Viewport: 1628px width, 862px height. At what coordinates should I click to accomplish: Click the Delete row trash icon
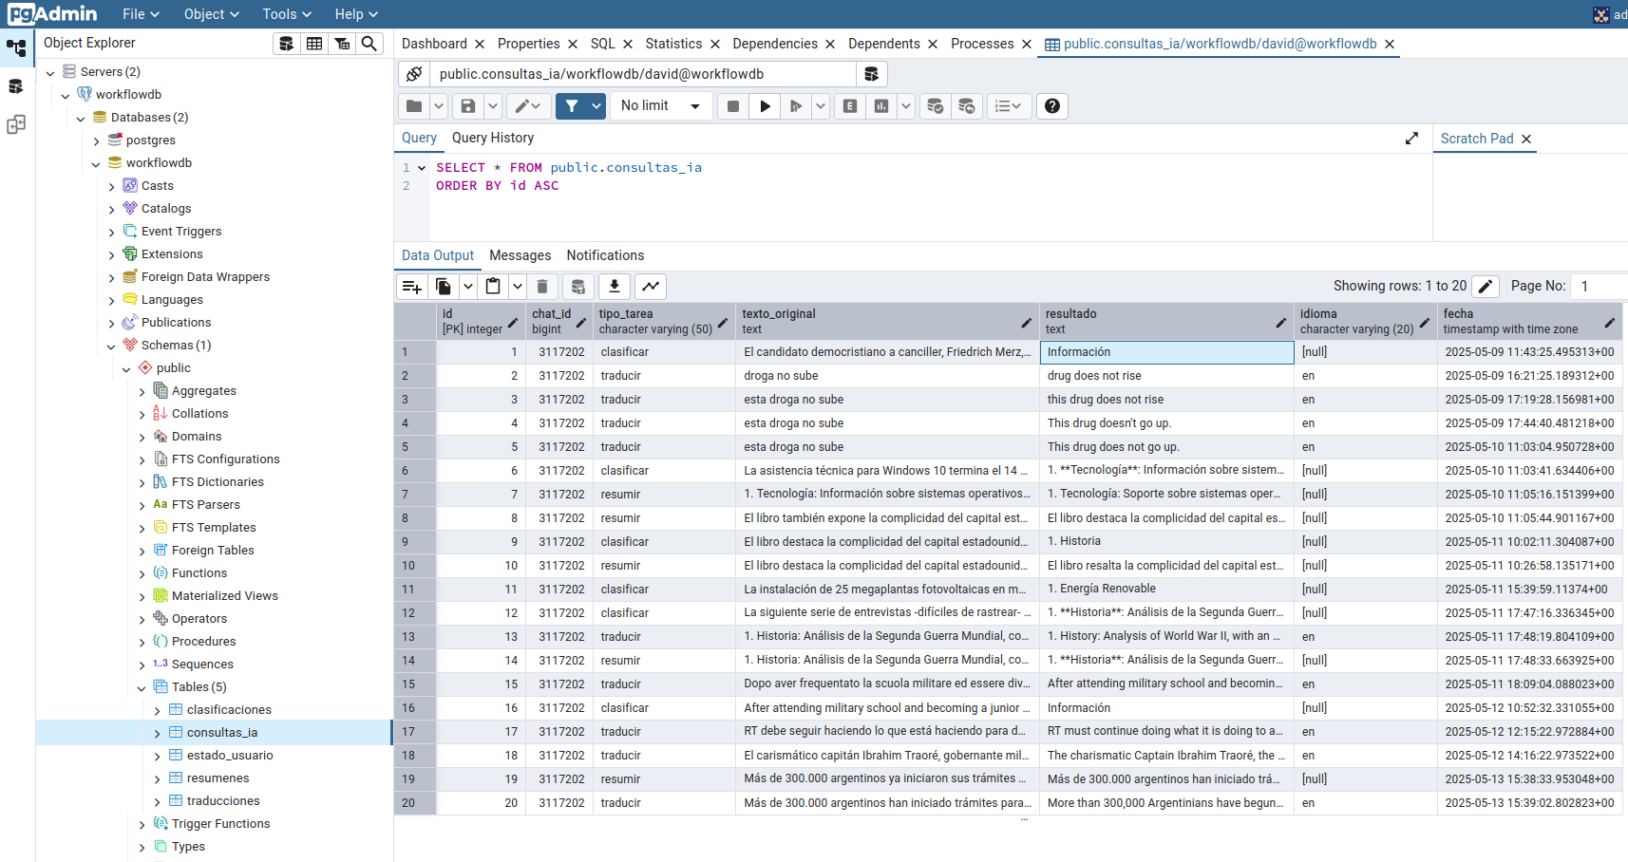542,287
